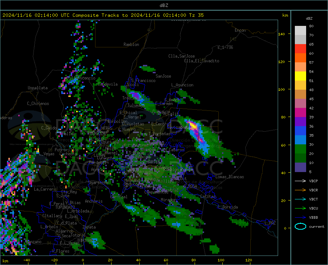Click the La_Carrera map label

tap(45, 189)
